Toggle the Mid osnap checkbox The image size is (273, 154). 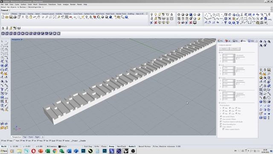click(x=21, y=141)
